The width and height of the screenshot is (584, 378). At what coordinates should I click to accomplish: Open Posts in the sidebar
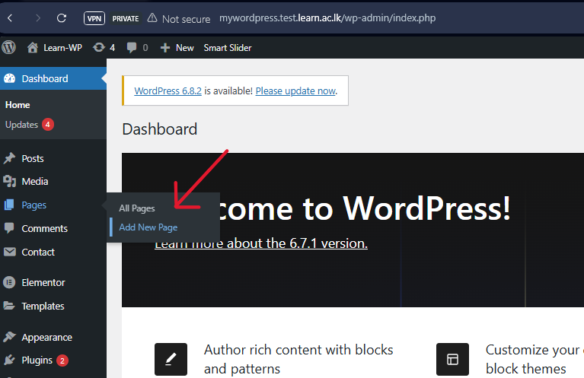point(33,158)
